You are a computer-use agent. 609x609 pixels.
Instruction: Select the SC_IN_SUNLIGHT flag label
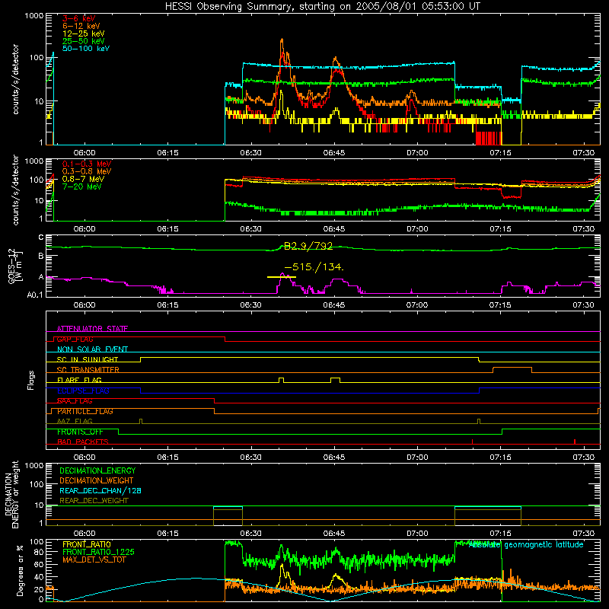coord(88,359)
